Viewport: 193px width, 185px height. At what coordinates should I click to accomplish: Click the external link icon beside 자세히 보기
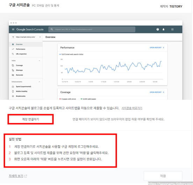pos(26,176)
